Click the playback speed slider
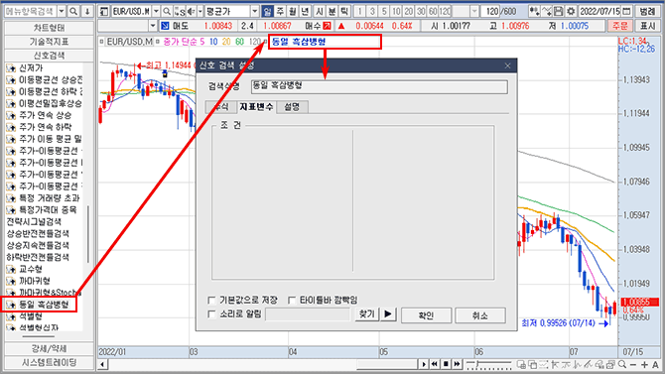This screenshot has height=374, width=665. click(488, 364)
